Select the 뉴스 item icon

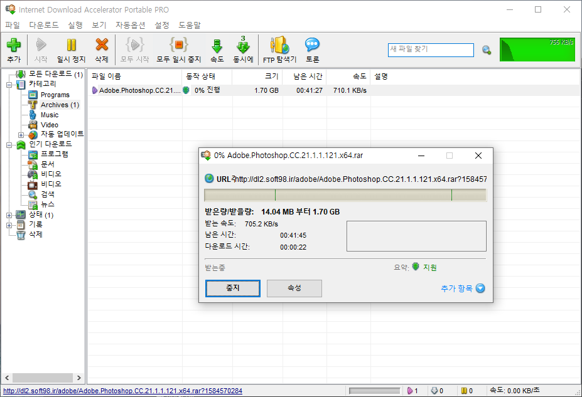coord(33,204)
